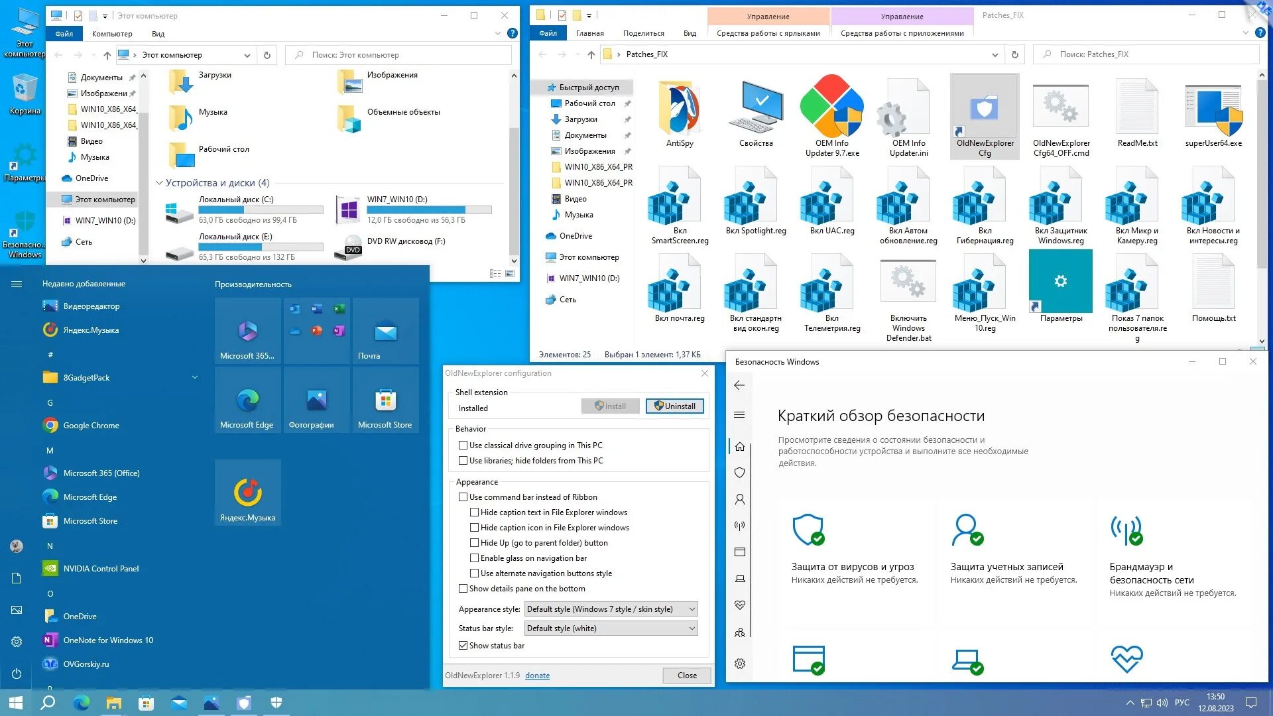
Task: Open Firewall and network security icon
Action: pos(1126,530)
